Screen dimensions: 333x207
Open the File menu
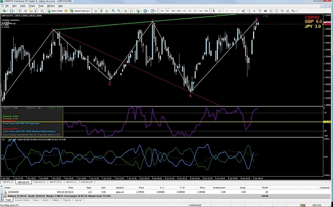tap(7, 6)
